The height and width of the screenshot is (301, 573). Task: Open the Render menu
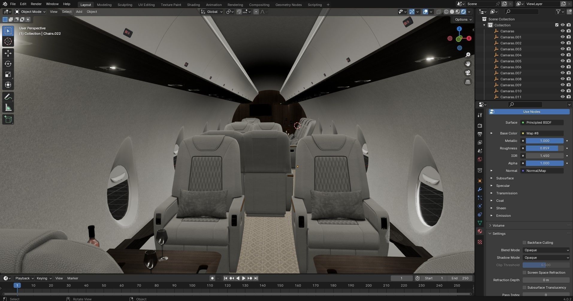click(x=36, y=4)
